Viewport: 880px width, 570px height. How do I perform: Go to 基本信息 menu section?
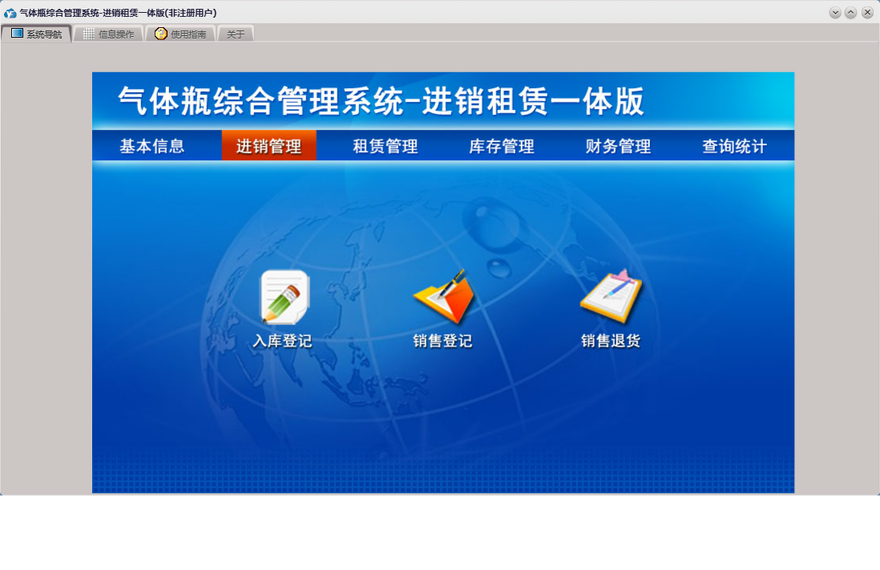point(152,146)
